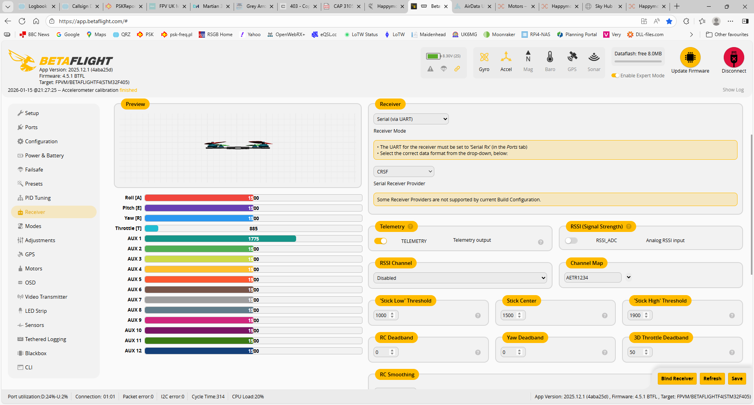Expand the RSSI Channel Disabled dropdown
Image resolution: width=754 pixels, height=405 pixels.
pyautogui.click(x=460, y=278)
